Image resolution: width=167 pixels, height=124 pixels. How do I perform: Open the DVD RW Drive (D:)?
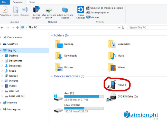tap(113, 97)
